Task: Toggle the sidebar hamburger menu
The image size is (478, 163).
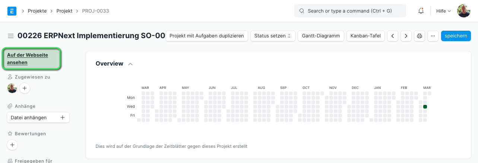Action: [x=11, y=36]
